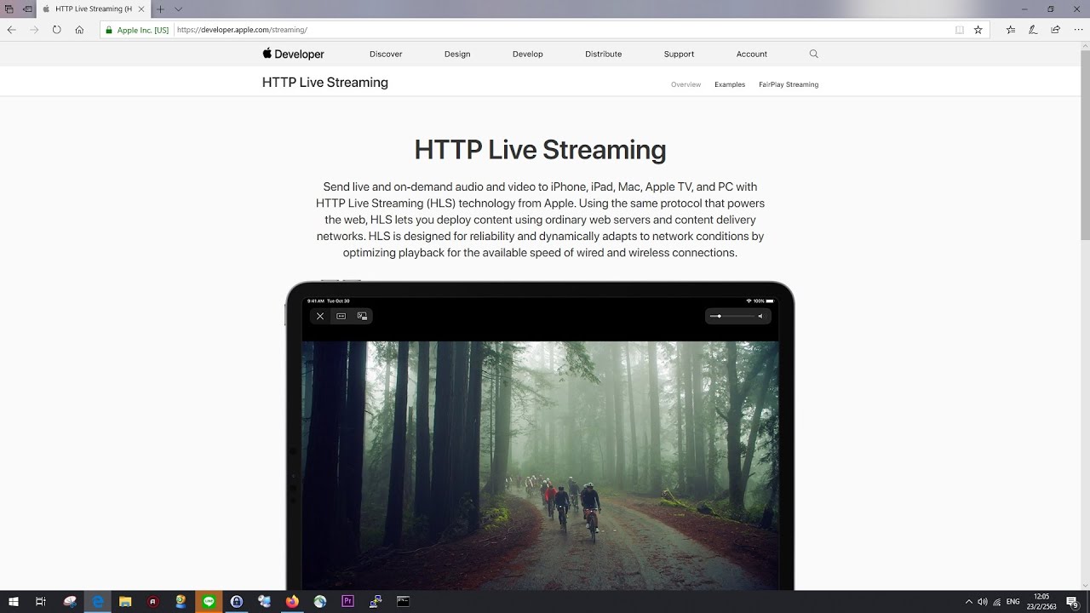1090x613 pixels.
Task: Open Task View on taskbar
Action: (x=40, y=601)
